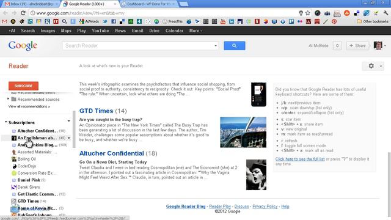Click the sidebar subscriptions scrollbar

74,129
